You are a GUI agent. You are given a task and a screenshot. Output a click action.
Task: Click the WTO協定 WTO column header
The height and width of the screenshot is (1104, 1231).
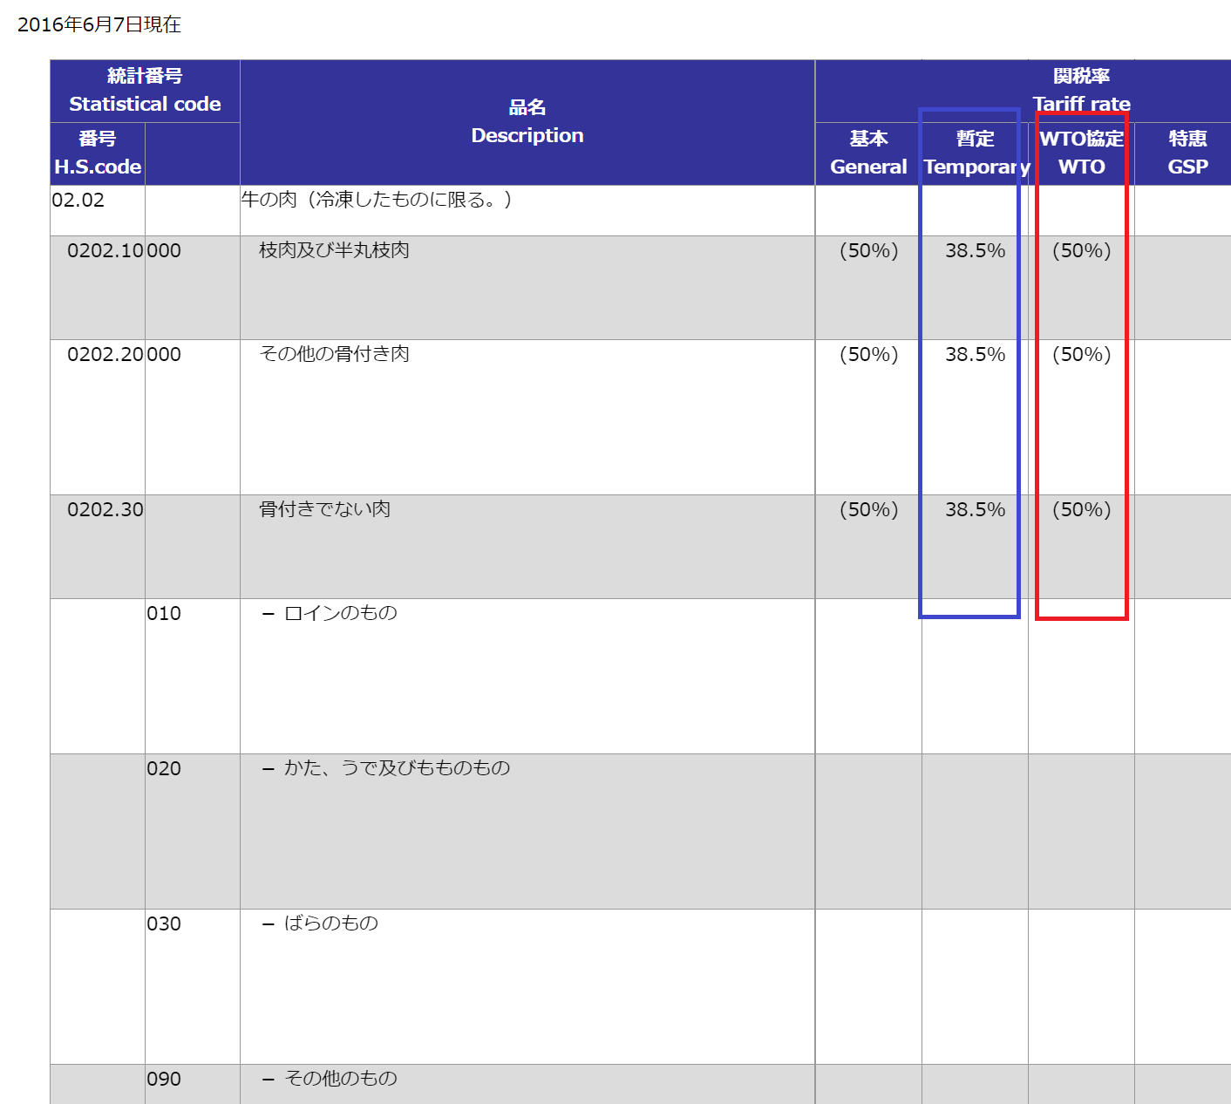1082,153
